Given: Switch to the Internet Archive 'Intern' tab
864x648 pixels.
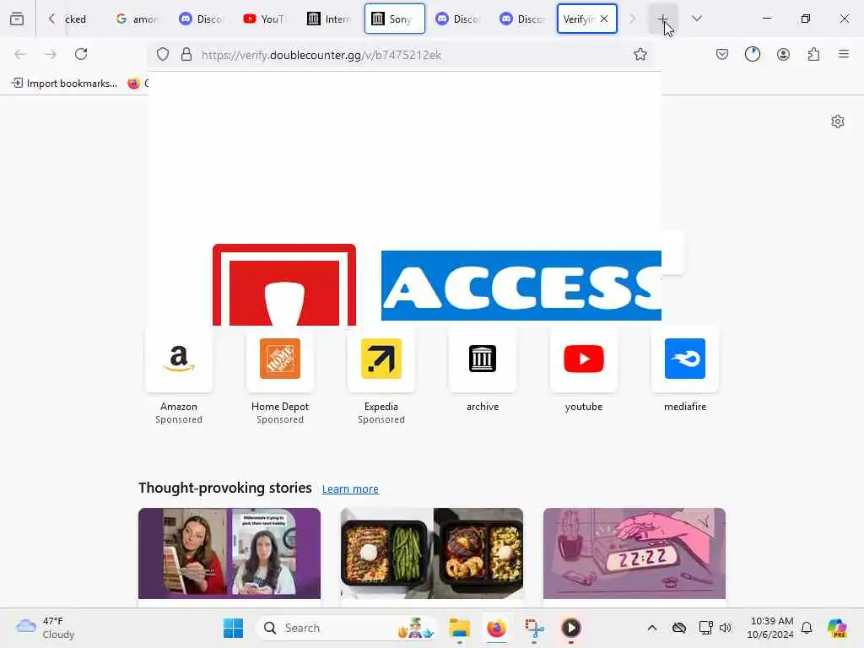Looking at the screenshot, I should click(329, 19).
